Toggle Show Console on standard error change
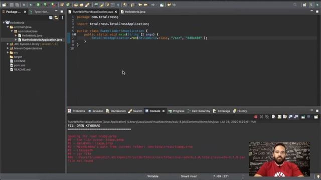 click(296, 116)
